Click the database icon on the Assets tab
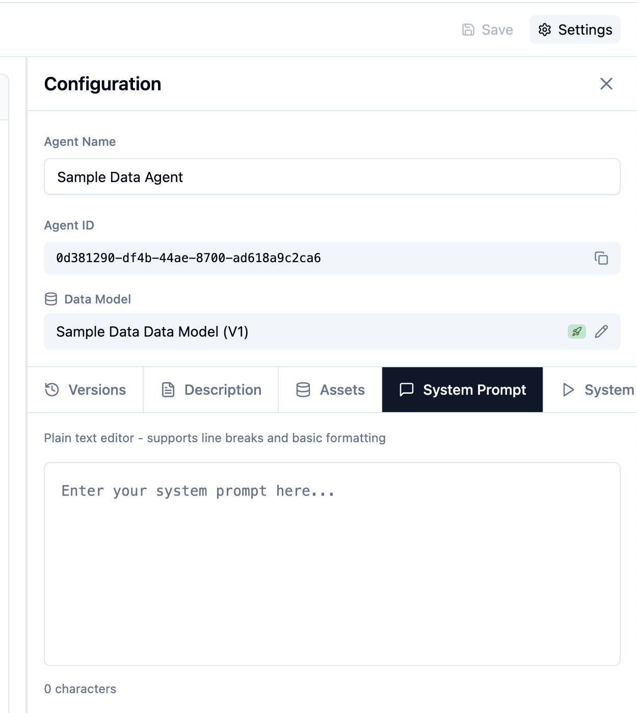The height and width of the screenshot is (713, 637). [x=303, y=390]
